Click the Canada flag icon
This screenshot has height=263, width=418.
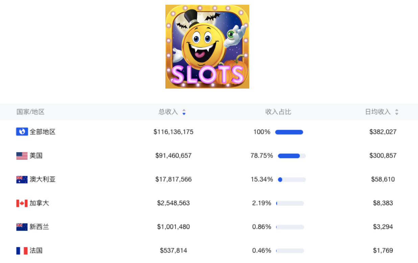22,203
